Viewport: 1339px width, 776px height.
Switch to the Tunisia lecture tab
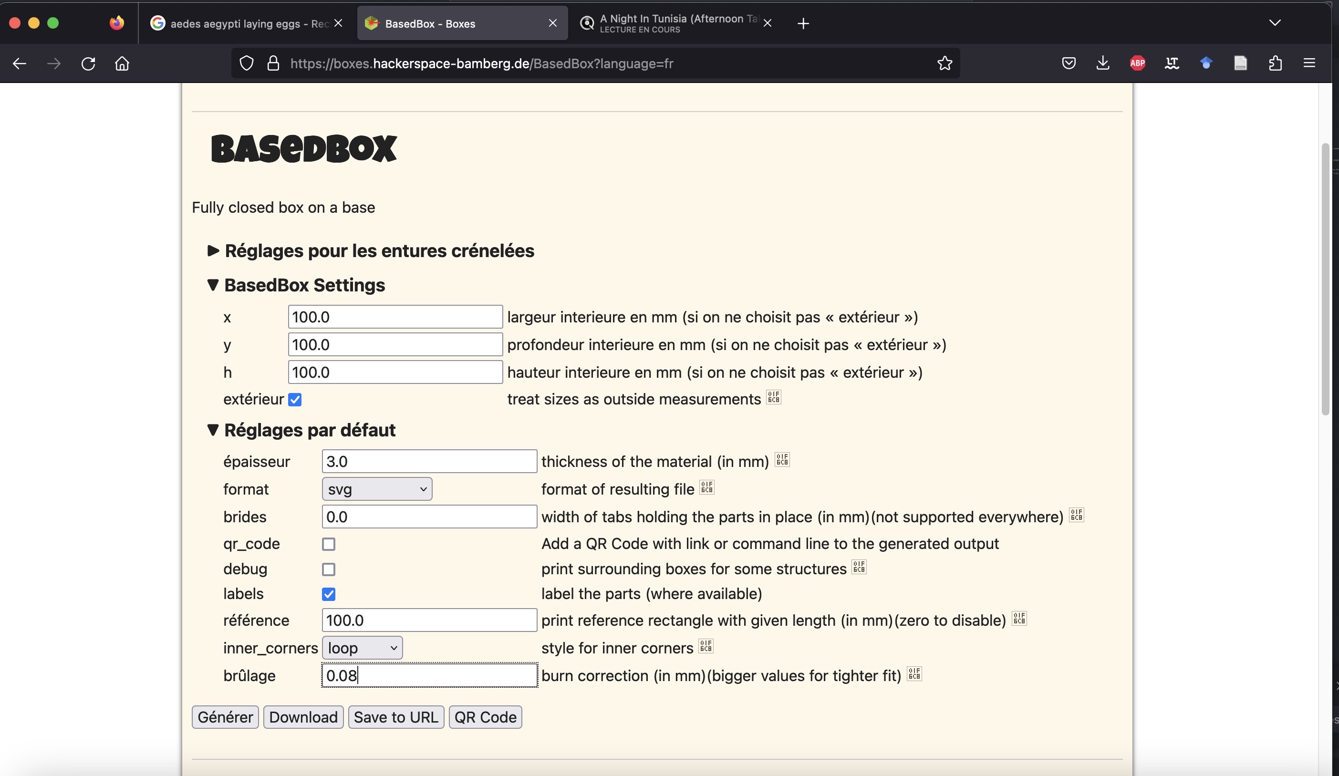pos(670,23)
